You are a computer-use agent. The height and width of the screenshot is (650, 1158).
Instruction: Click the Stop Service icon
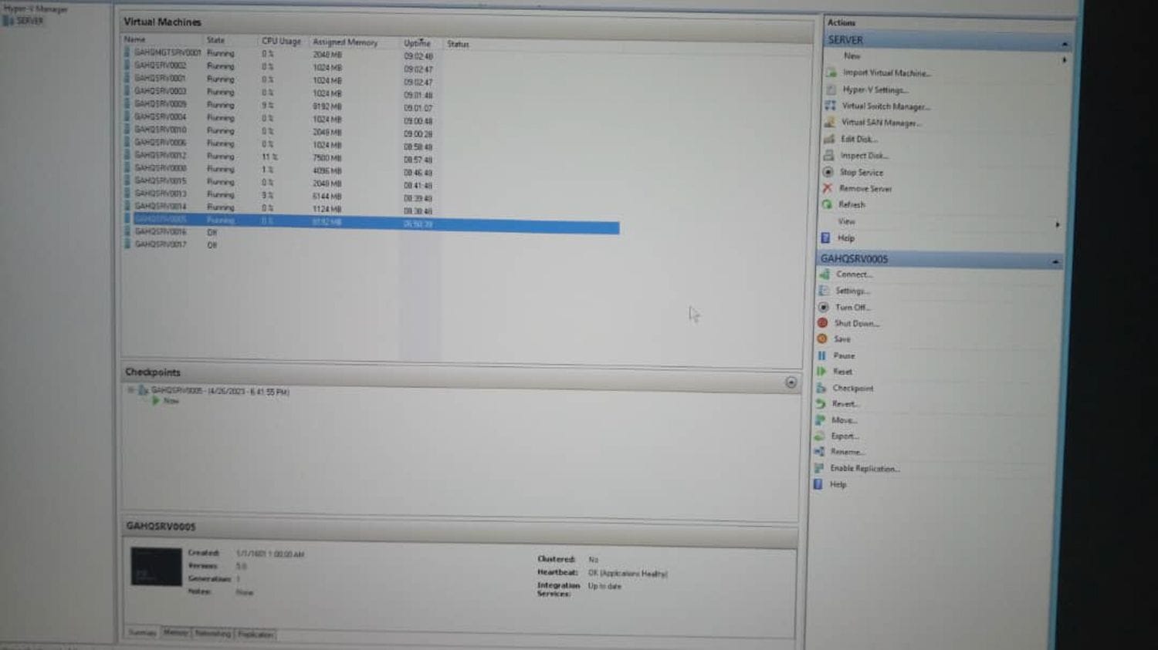point(828,172)
